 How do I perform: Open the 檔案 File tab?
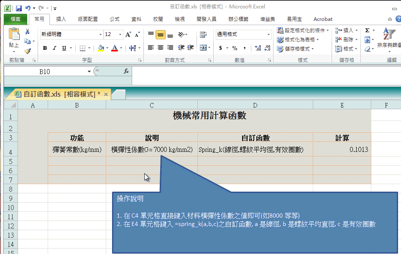pyautogui.click(x=15, y=19)
